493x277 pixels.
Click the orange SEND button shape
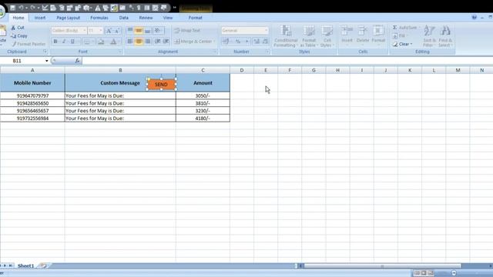click(161, 84)
